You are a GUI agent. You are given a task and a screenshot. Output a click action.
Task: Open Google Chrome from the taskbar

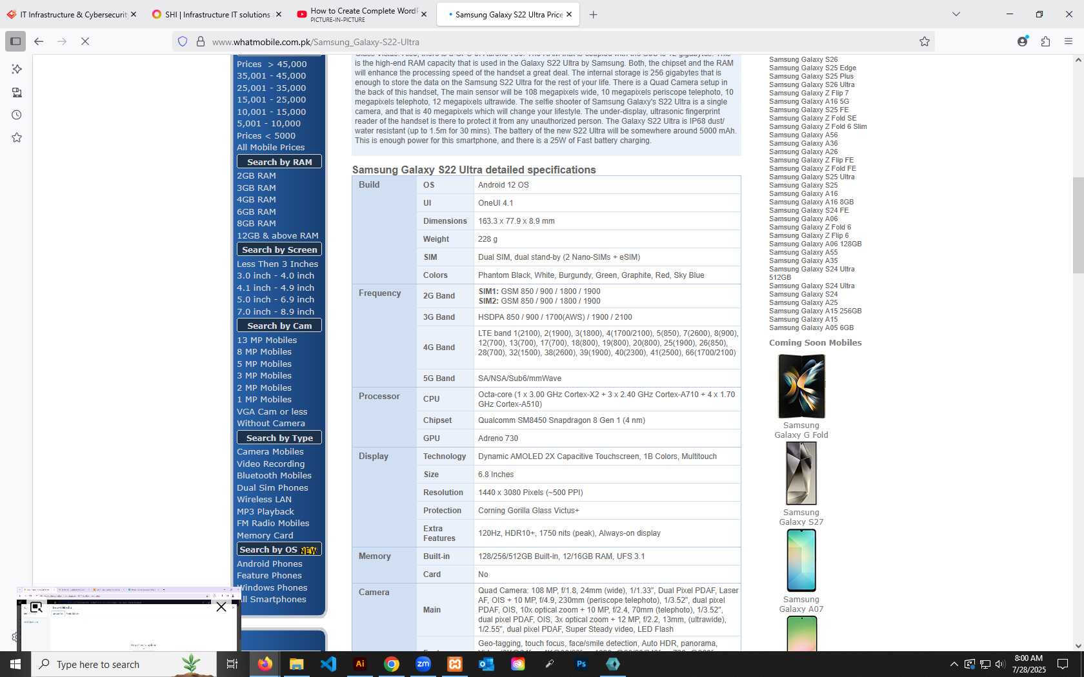392,663
